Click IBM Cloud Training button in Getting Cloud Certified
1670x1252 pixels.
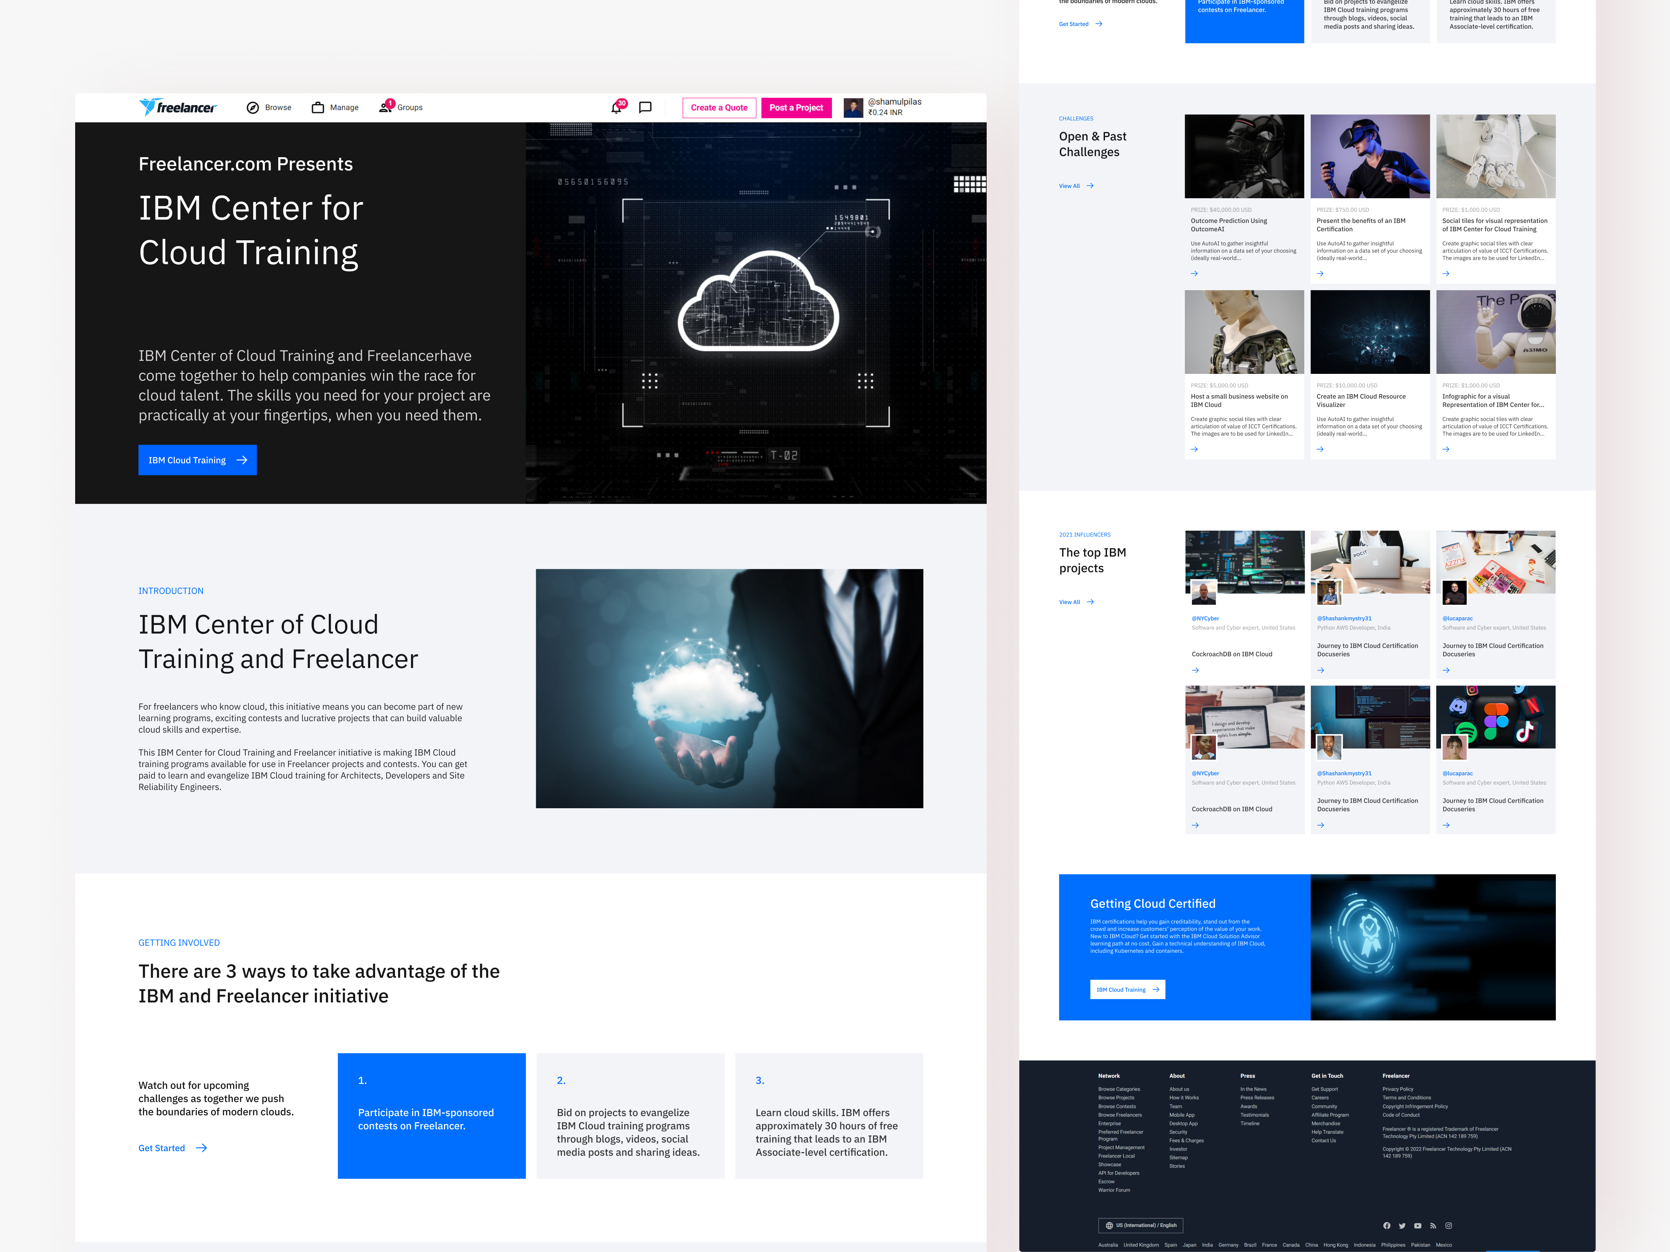1128,989
